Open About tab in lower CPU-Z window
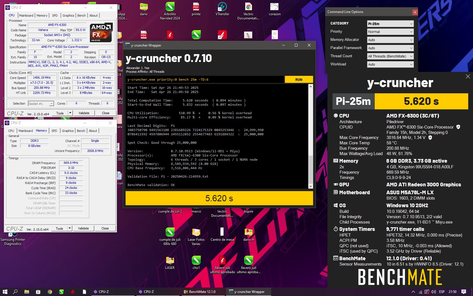The image size is (473, 296). click(x=93, y=131)
